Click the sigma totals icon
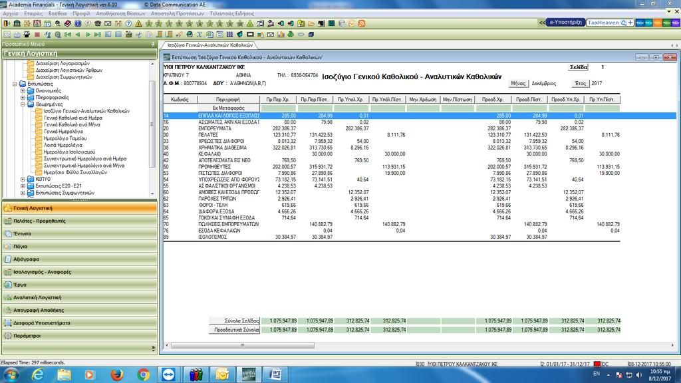The height and width of the screenshot is (383, 681). pyautogui.click(x=200, y=35)
